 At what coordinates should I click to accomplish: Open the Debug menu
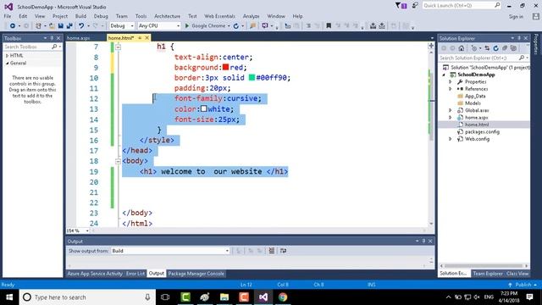pyautogui.click(x=101, y=16)
